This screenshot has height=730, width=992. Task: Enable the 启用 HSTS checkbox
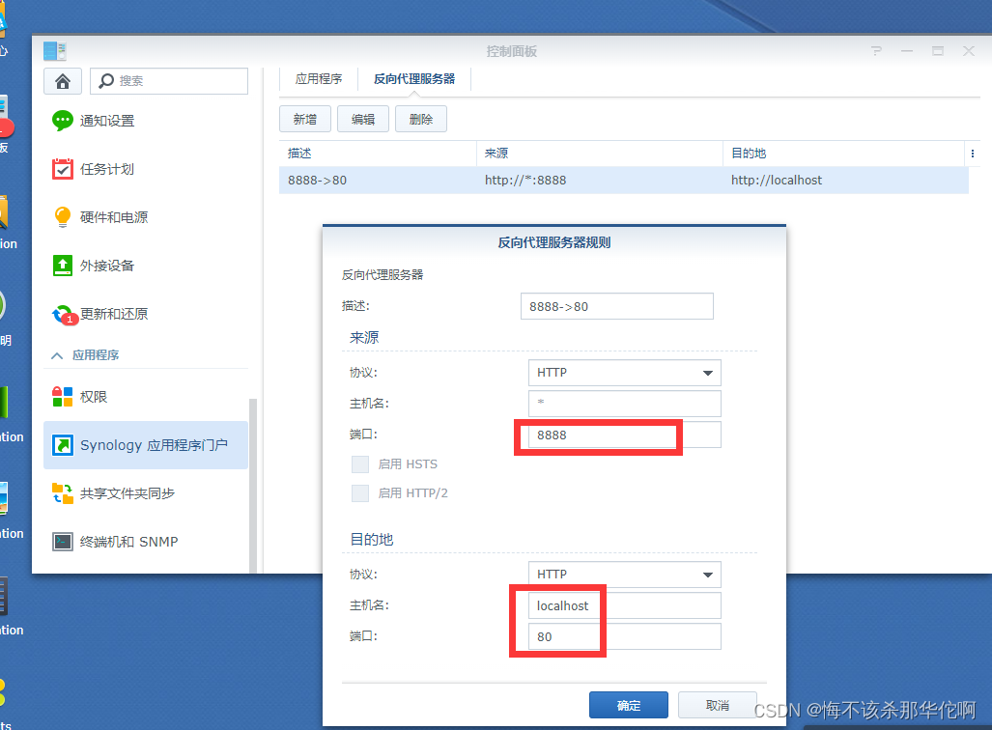tap(360, 464)
